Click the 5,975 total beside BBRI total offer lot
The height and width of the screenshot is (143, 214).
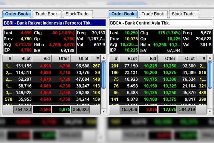[61, 110]
